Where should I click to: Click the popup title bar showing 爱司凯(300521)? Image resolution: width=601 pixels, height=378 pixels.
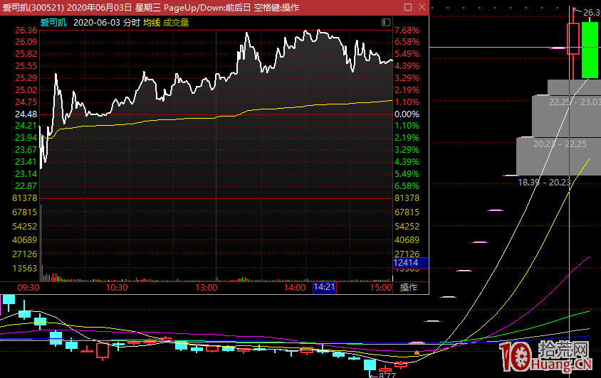point(142,7)
